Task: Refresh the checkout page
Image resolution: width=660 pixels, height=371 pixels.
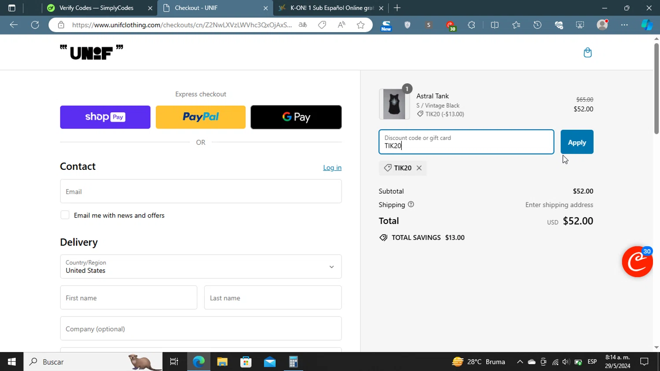Action: (x=35, y=25)
